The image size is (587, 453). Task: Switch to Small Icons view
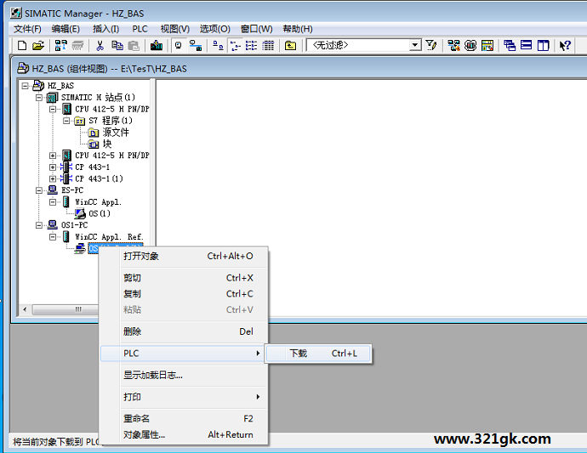point(235,46)
